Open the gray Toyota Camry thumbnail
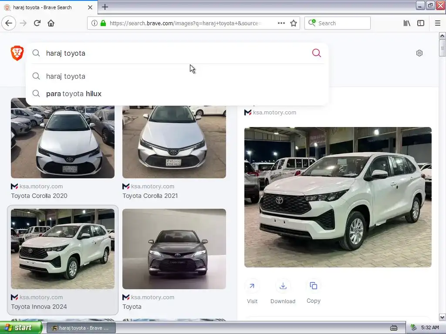The image size is (446, 334). (174, 249)
